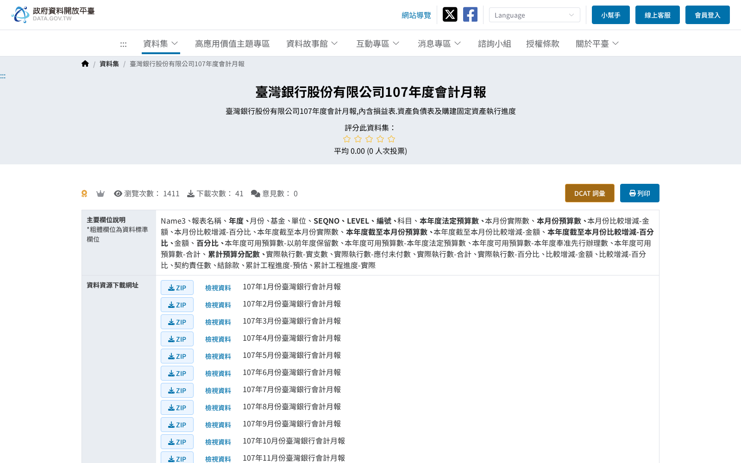The image size is (741, 463).
Task: Click the gold medal badge icon
Action: (x=84, y=194)
